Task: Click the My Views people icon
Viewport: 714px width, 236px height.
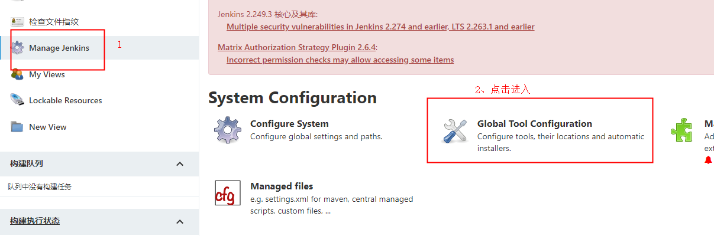Action: click(17, 74)
